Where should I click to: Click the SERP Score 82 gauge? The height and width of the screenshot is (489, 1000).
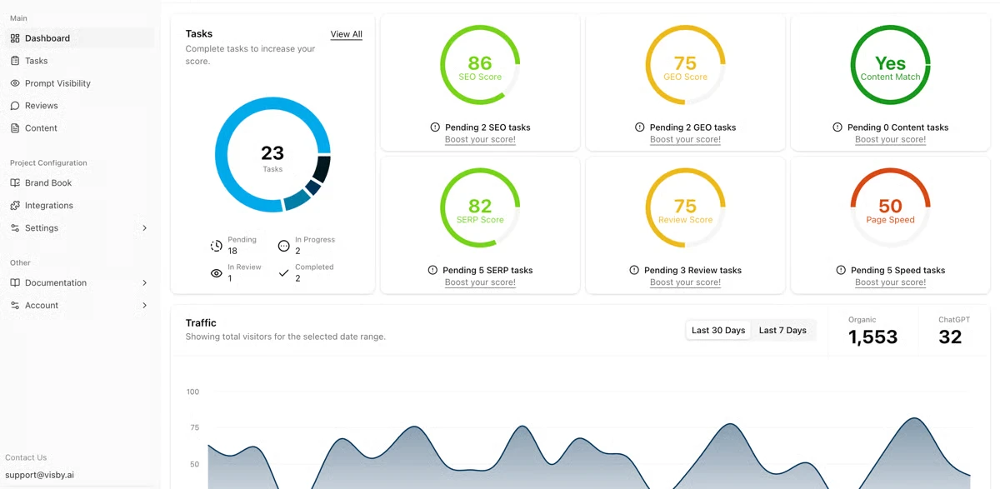pyautogui.click(x=480, y=208)
